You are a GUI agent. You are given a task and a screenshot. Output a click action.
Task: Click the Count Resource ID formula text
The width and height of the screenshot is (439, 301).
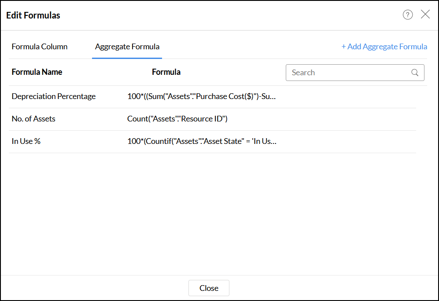point(177,119)
